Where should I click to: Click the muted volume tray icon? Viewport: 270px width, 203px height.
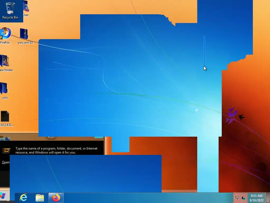tap(243, 198)
